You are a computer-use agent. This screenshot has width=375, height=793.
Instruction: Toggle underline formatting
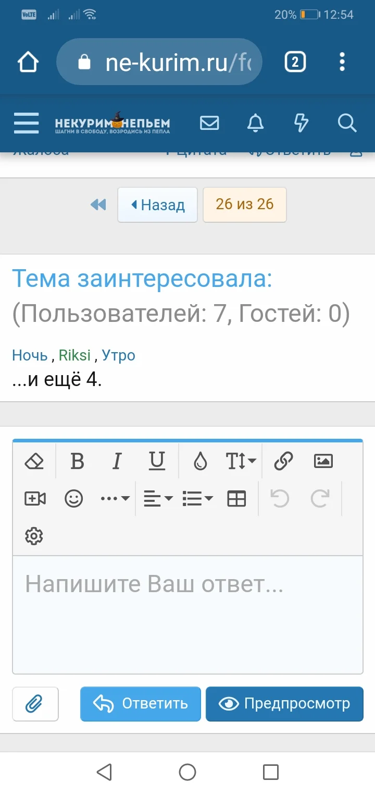(157, 461)
